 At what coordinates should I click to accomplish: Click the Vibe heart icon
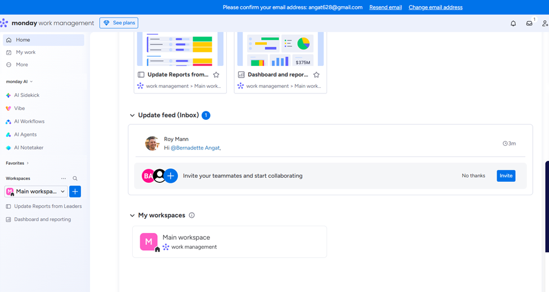point(8,109)
